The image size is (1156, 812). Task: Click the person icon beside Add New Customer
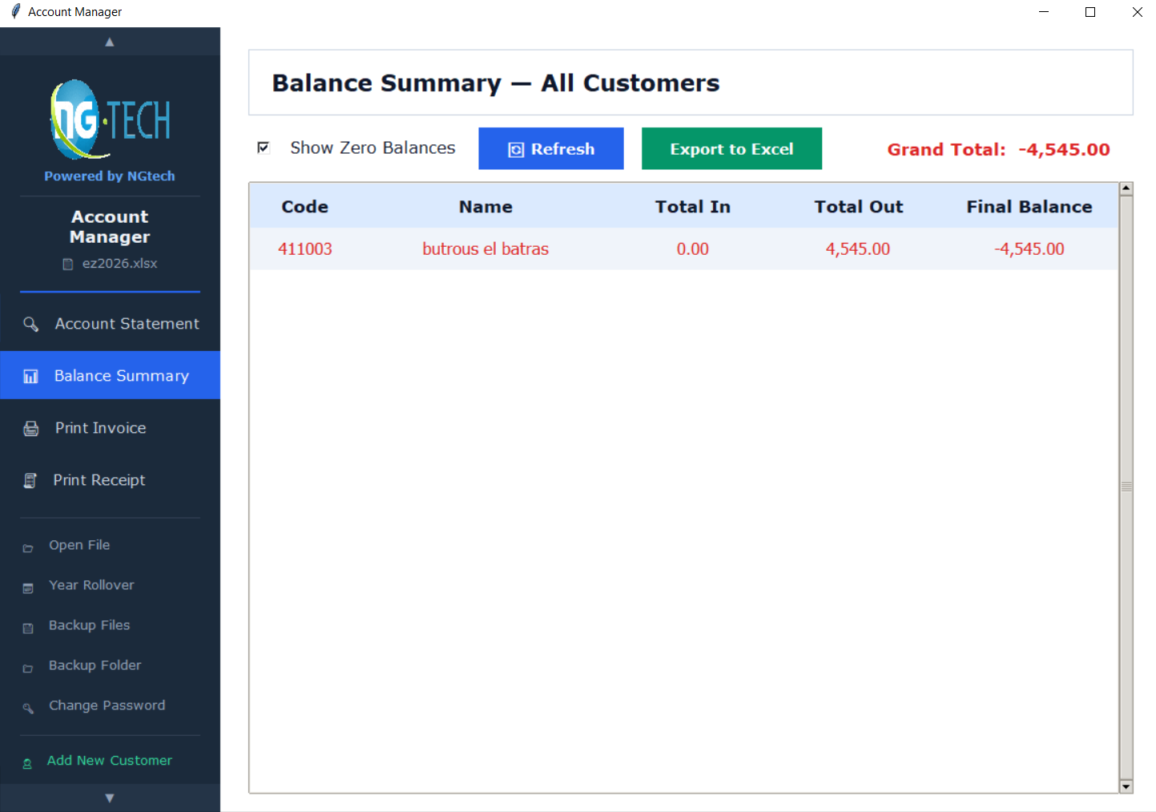coord(27,763)
